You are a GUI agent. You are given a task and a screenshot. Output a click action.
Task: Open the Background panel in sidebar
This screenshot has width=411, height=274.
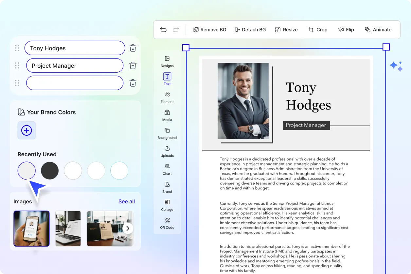coord(167,133)
